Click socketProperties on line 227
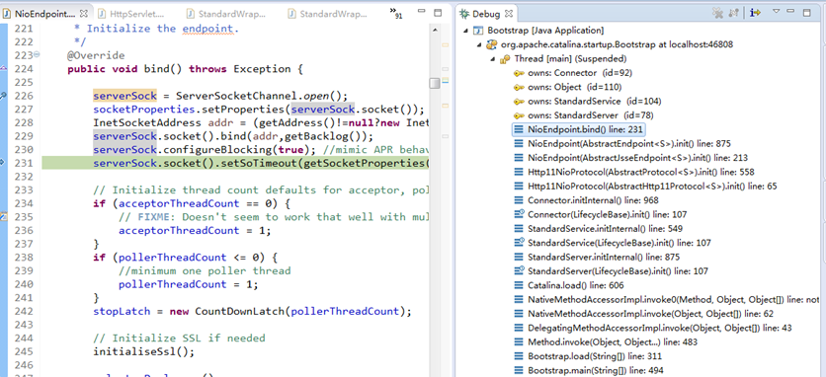This screenshot has height=377, width=826. click(x=144, y=110)
